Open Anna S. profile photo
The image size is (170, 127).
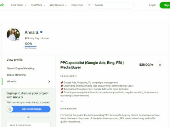click(13, 35)
